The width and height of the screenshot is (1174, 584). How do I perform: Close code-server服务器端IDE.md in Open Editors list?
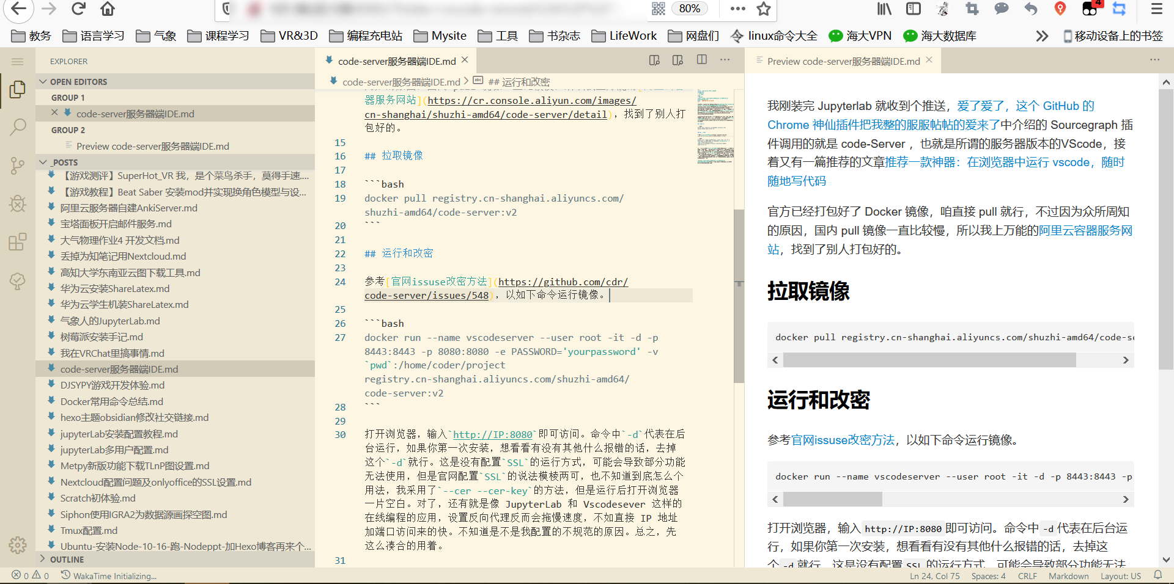pos(54,112)
